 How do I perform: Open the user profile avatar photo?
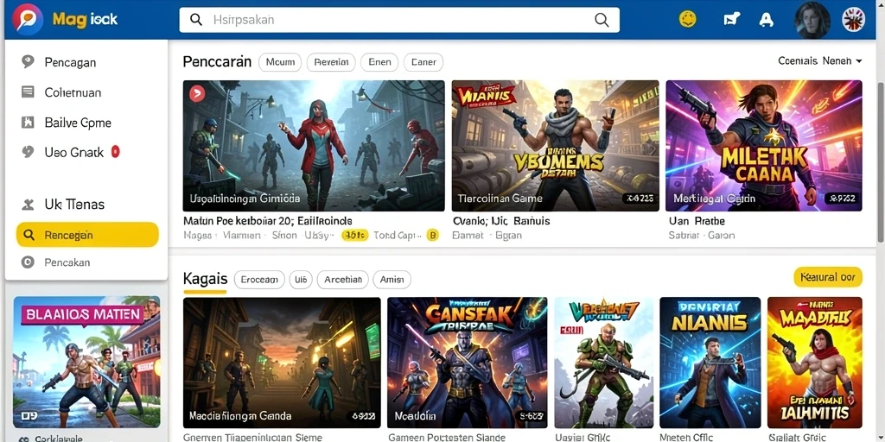tap(812, 20)
